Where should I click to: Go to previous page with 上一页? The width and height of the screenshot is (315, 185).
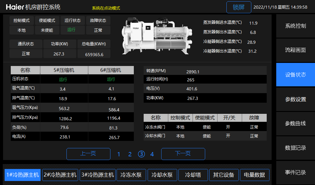click(x=88, y=154)
